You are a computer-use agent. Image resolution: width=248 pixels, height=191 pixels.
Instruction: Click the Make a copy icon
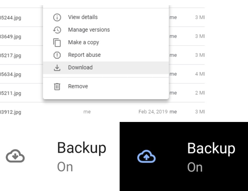pos(56,42)
